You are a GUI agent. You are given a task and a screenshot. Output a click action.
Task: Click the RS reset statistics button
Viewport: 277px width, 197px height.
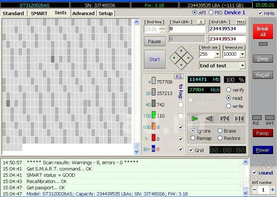179,77
